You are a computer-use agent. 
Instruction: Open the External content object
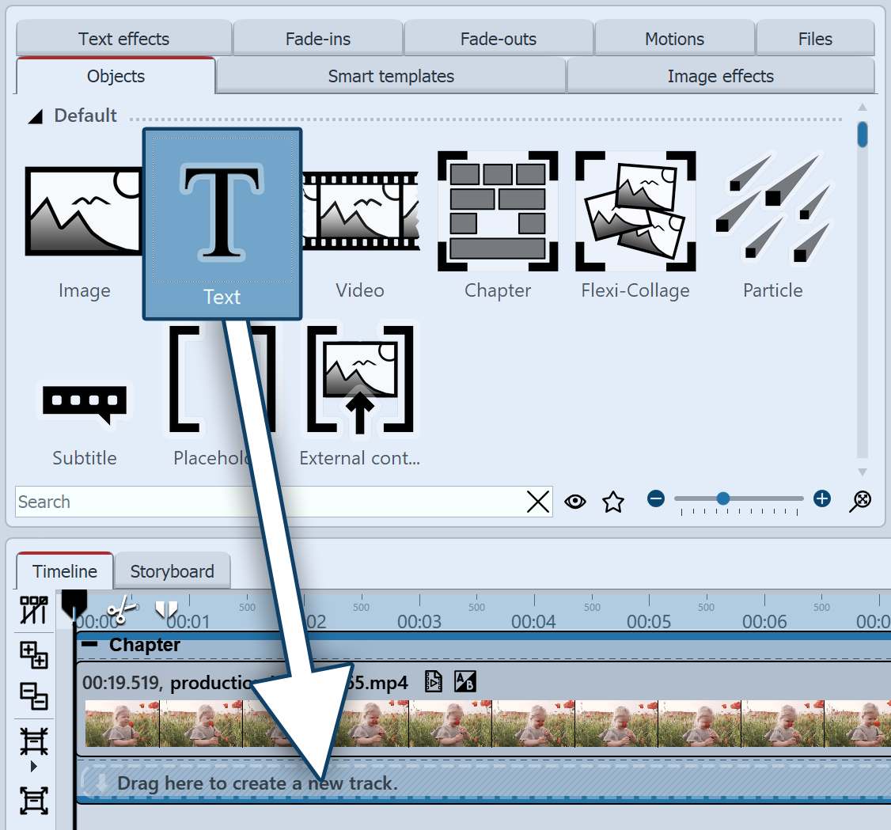click(x=359, y=378)
